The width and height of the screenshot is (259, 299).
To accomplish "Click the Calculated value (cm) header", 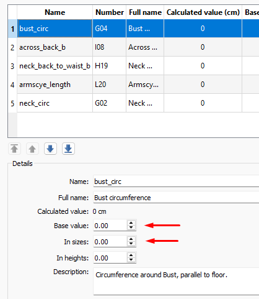I will 203,12.
